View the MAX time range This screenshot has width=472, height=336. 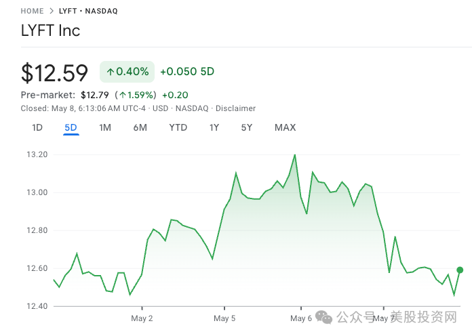285,127
